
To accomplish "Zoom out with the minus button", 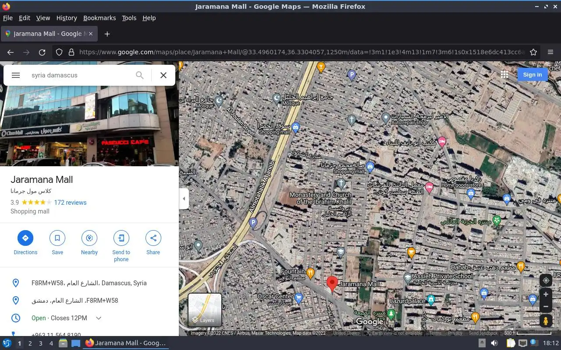I will pos(546,306).
